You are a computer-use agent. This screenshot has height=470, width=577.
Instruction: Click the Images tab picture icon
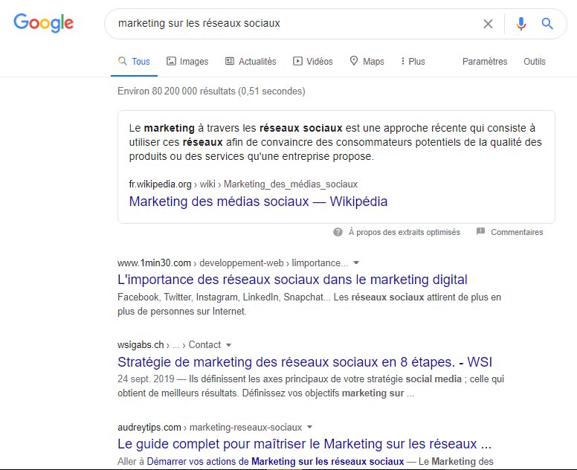pyautogui.click(x=171, y=61)
